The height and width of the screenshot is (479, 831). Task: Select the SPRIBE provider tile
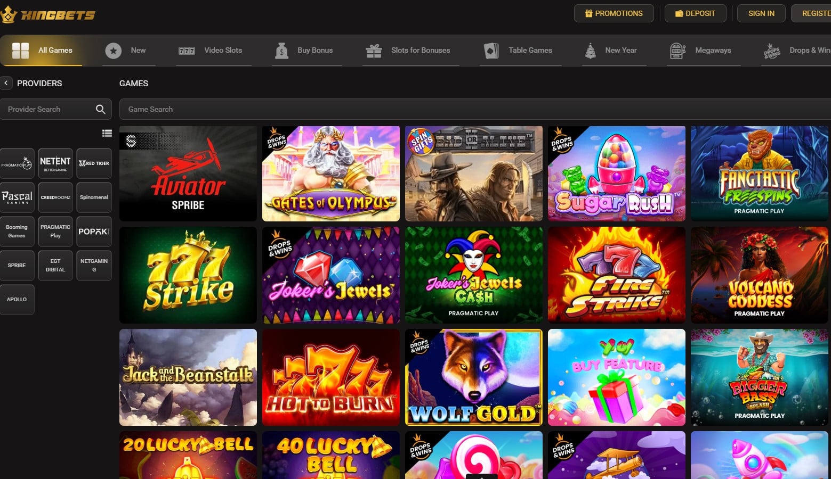click(x=17, y=266)
